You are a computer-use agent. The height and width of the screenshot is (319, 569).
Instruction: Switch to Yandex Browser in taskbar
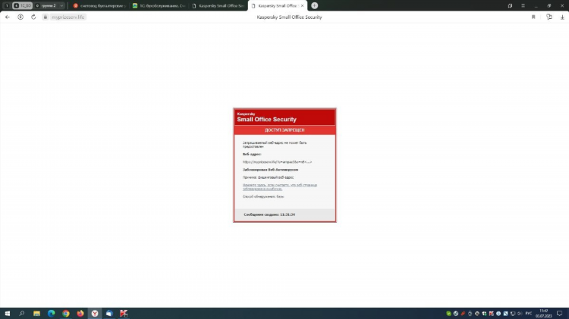click(x=95, y=313)
